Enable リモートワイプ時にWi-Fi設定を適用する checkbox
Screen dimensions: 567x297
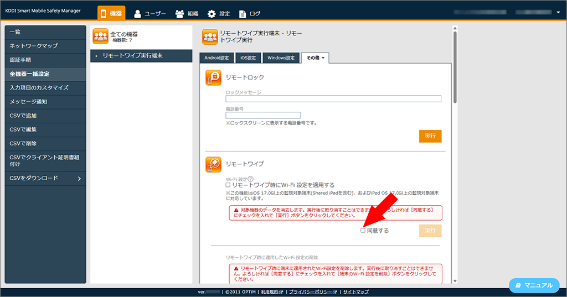228,185
